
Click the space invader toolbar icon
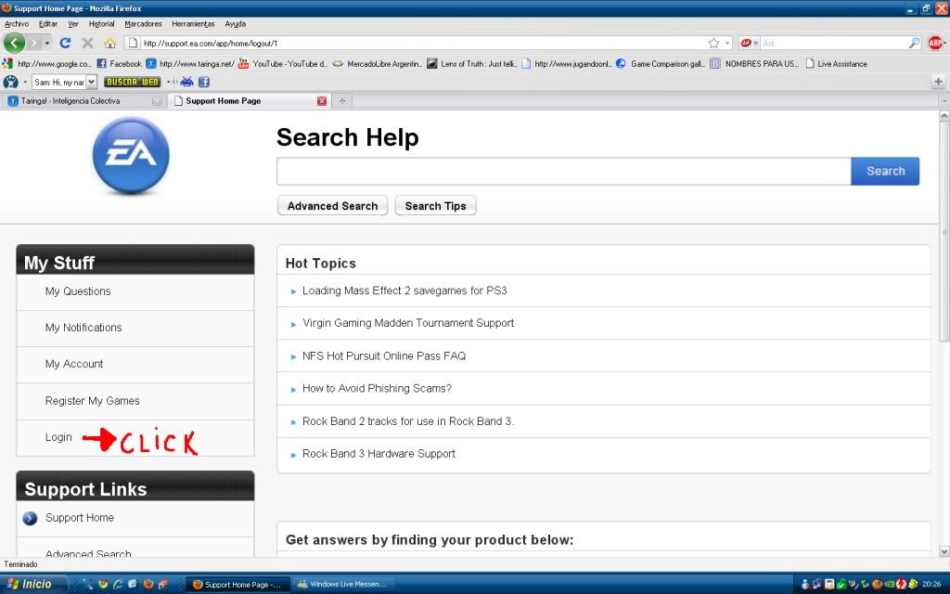pyautogui.click(x=186, y=82)
